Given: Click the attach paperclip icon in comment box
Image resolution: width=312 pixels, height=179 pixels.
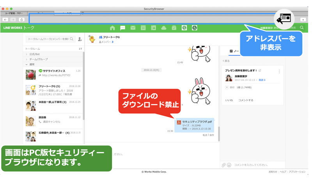Looking at the screenshot, I should (223, 165).
